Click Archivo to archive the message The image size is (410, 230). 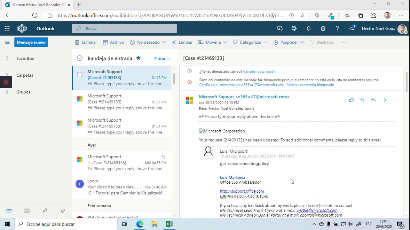pos(113,42)
